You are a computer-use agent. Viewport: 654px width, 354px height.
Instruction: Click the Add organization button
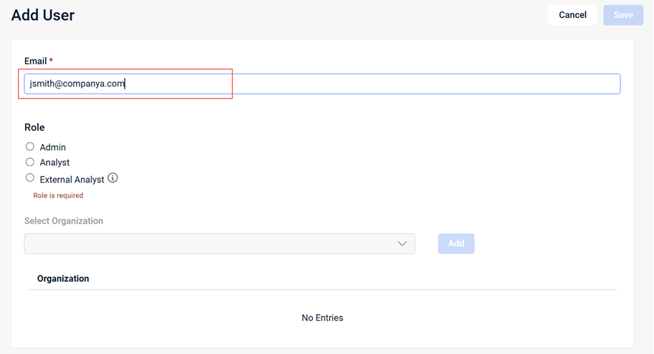[456, 244]
